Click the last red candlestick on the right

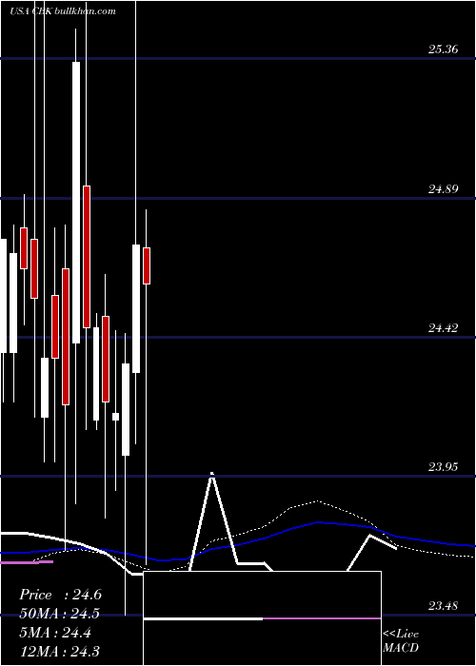tap(147, 265)
